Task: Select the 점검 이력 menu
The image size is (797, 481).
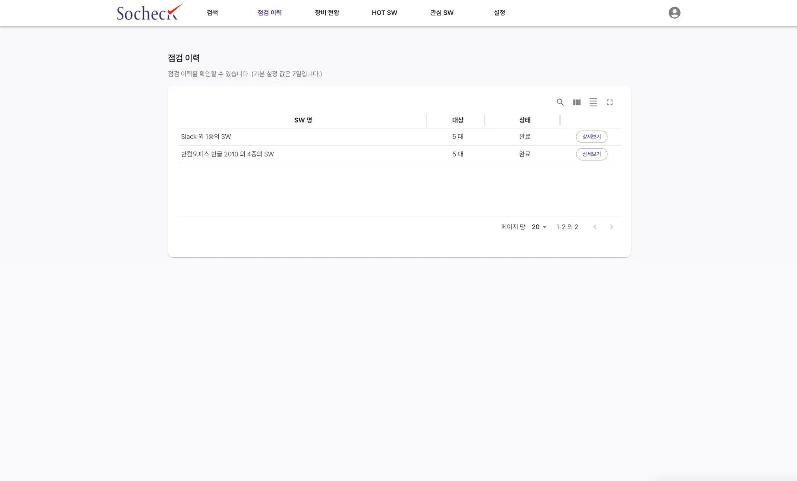Action: [269, 13]
